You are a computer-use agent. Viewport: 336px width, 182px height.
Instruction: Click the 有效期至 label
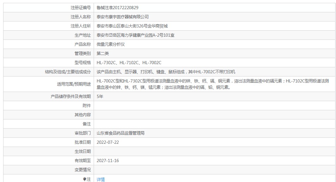(x=83, y=161)
